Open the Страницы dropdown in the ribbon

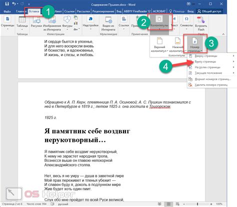7,24
